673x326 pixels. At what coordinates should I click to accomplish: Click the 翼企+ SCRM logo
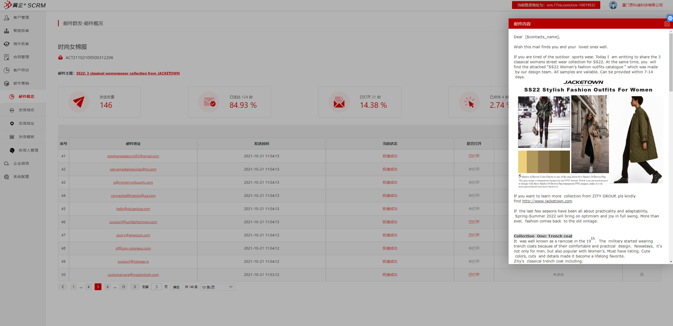point(25,5)
